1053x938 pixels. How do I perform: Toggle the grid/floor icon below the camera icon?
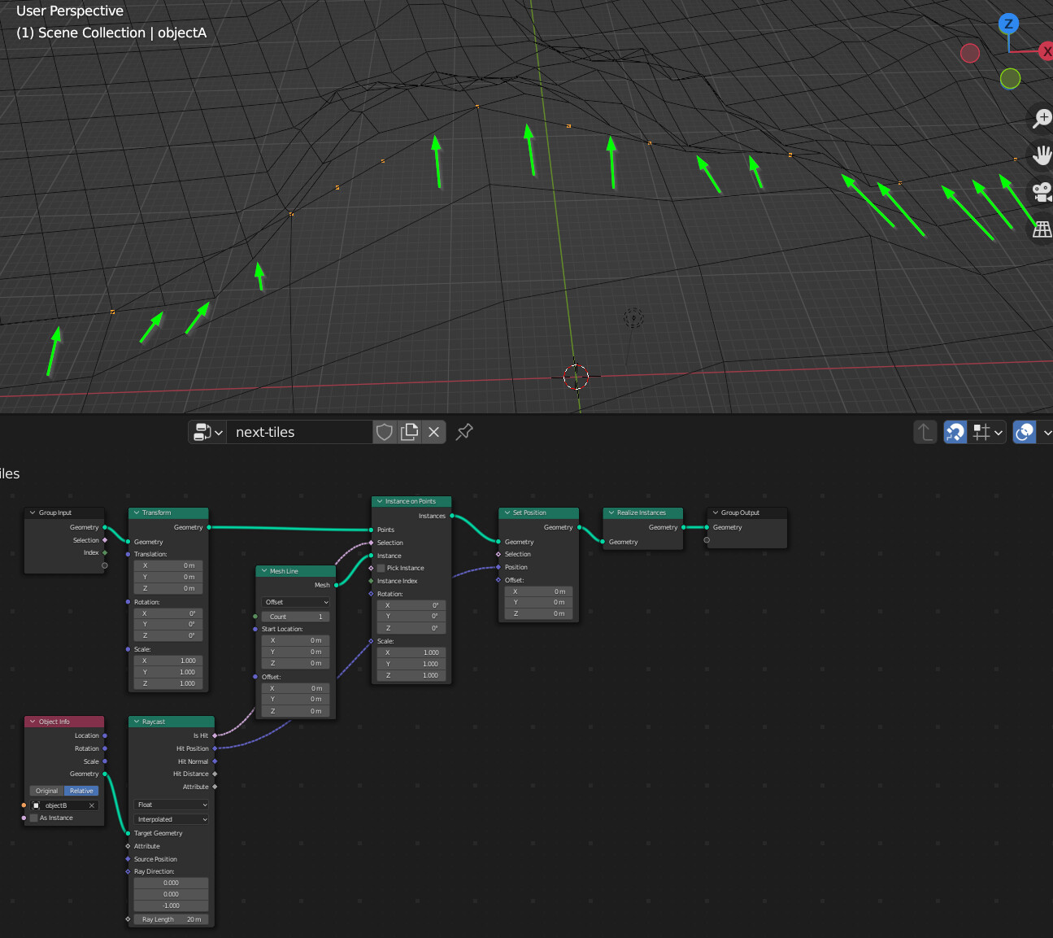tap(1042, 229)
